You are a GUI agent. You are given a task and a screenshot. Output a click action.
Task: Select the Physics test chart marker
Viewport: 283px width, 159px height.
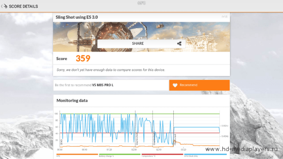[x=175, y=140]
